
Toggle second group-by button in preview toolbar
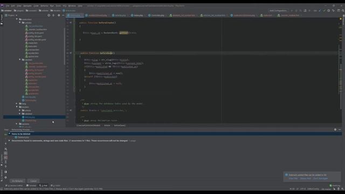[6, 158]
